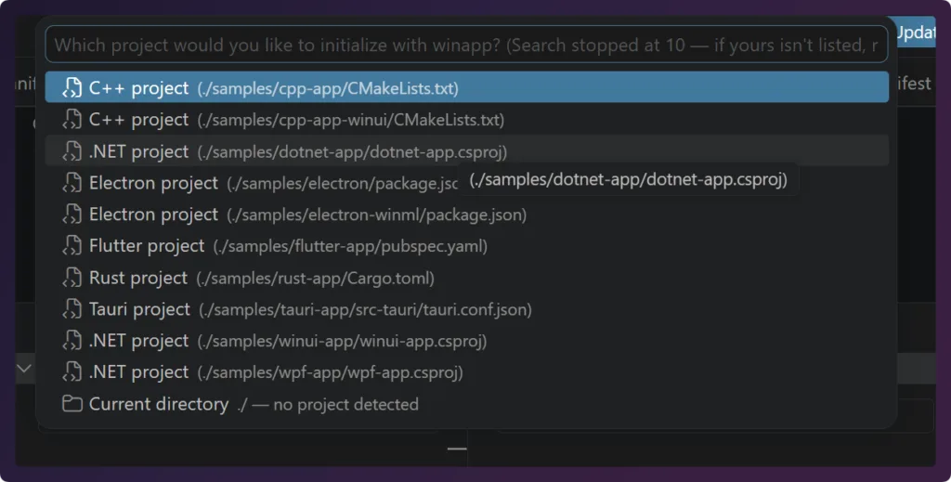Click file icon of Flutter project row
Image resolution: width=951 pixels, height=482 pixels.
tap(72, 245)
